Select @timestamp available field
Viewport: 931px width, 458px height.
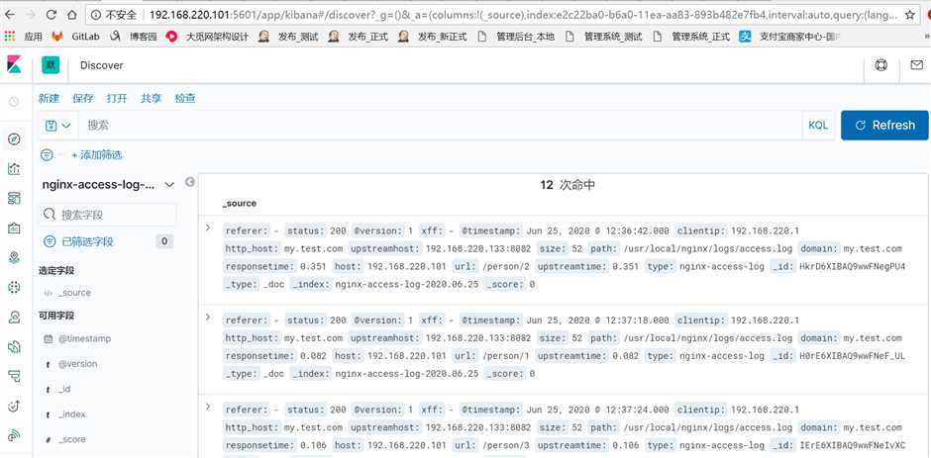coord(84,338)
